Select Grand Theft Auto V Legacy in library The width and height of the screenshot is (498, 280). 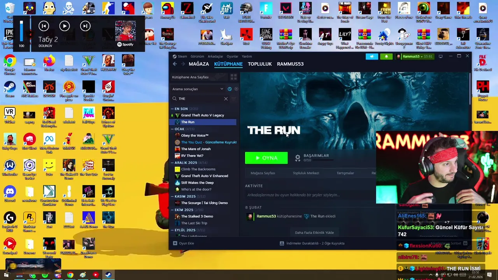pos(202,115)
